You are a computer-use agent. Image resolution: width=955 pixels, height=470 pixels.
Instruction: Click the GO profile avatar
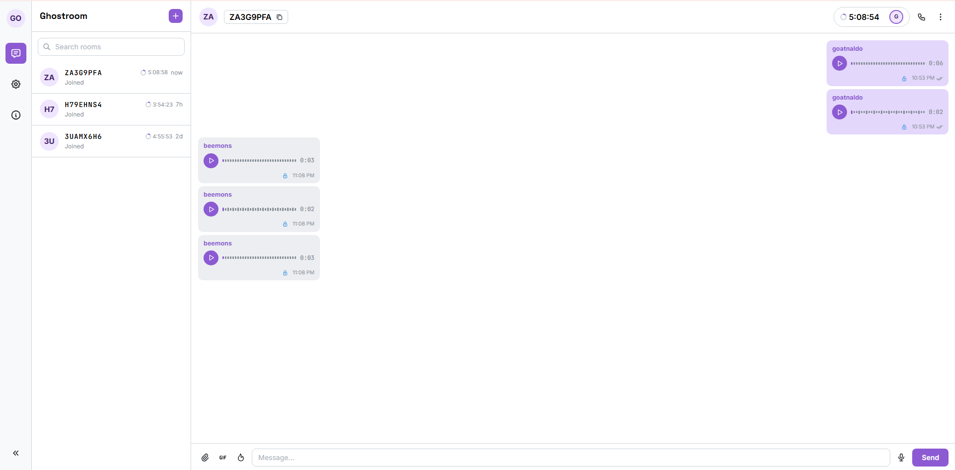(16, 18)
